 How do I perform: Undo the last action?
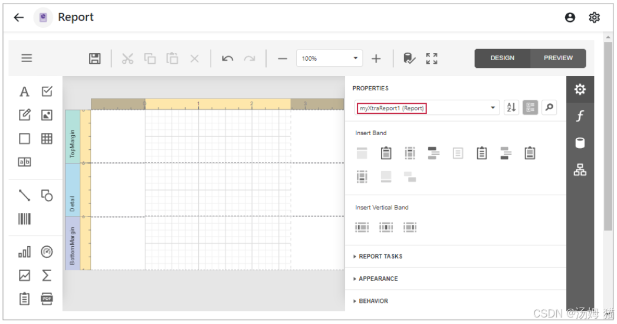pyautogui.click(x=228, y=58)
